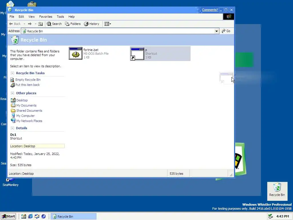Open the File menu

coord(12,17)
